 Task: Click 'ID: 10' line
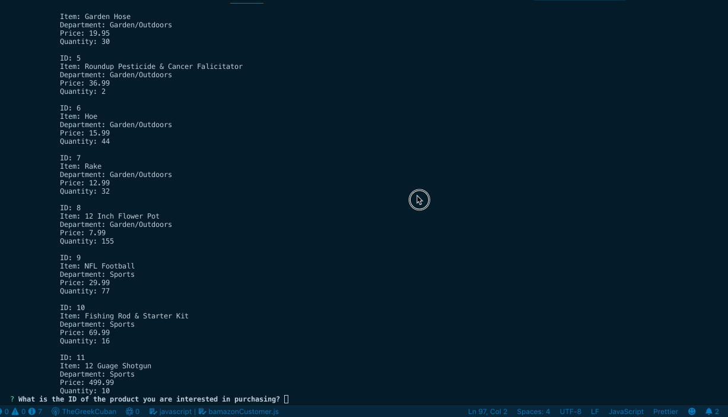coord(72,308)
